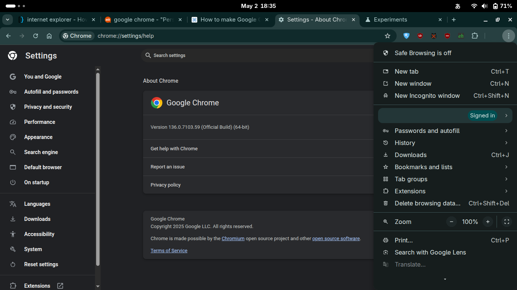Expand the Signed in profile submenu
This screenshot has width=517, height=290.
(x=445, y=116)
